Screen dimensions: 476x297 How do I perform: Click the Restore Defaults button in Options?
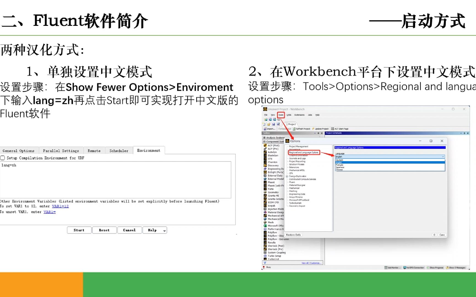pos(293,235)
